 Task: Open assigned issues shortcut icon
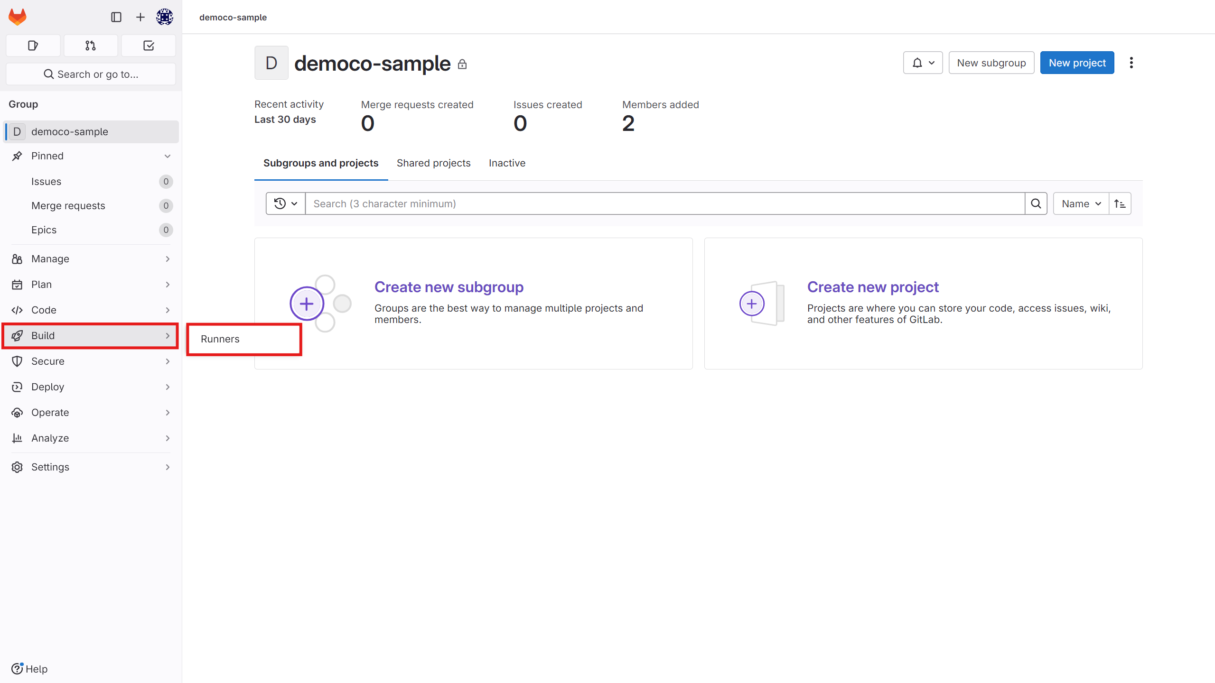33,46
